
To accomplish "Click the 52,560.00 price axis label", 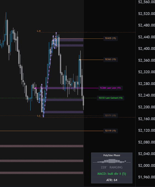I will pos(146,2).
